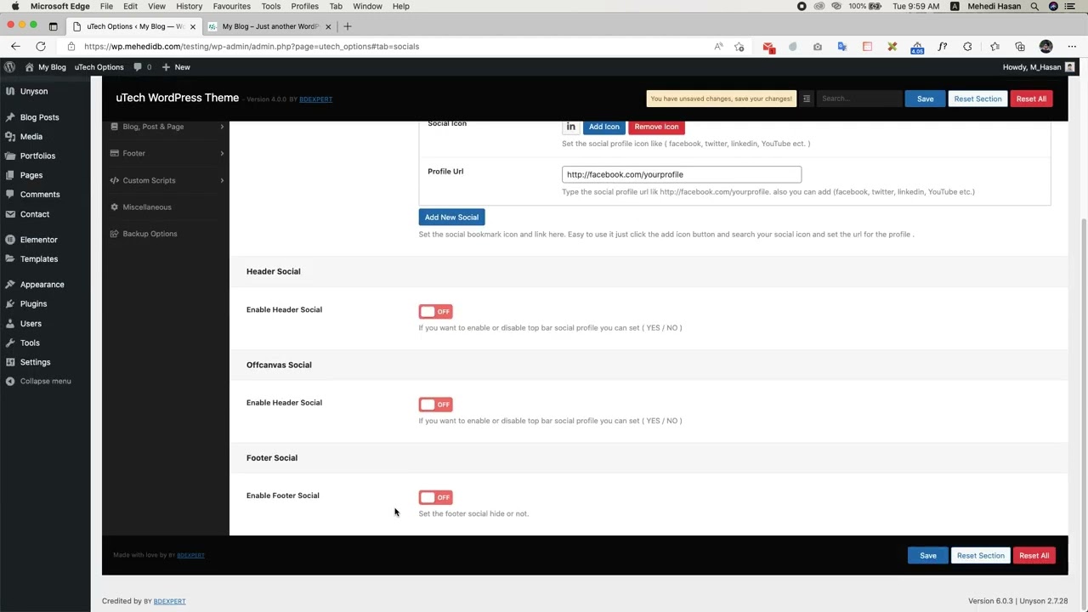Click the bottom Save button

click(x=927, y=556)
